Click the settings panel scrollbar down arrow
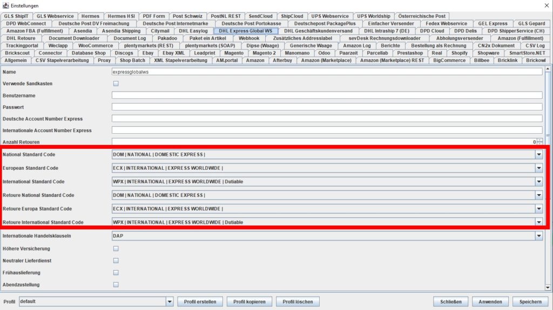Viewport: 553px width, 310px height. tap(548, 287)
